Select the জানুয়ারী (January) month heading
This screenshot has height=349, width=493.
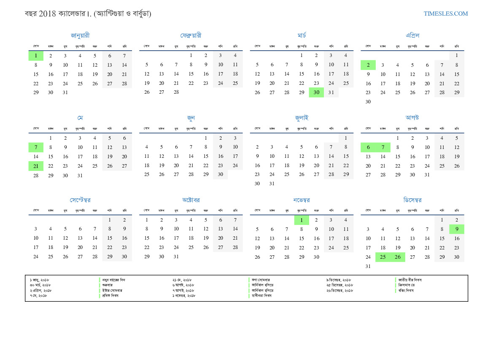point(80,35)
